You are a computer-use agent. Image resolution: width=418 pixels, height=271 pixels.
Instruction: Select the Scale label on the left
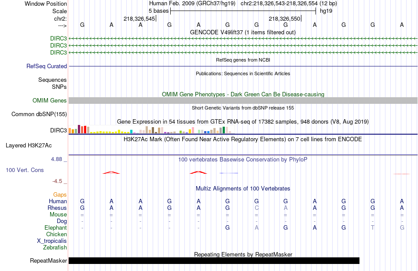click(59, 11)
